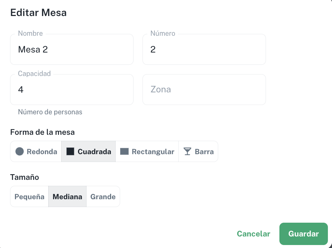Select the Cuadrada shape button
The image size is (332, 248).
[x=88, y=151]
